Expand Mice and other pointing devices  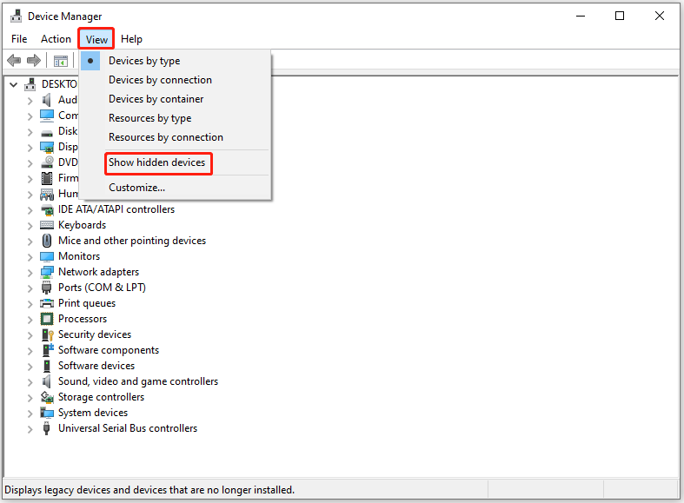pyautogui.click(x=30, y=242)
